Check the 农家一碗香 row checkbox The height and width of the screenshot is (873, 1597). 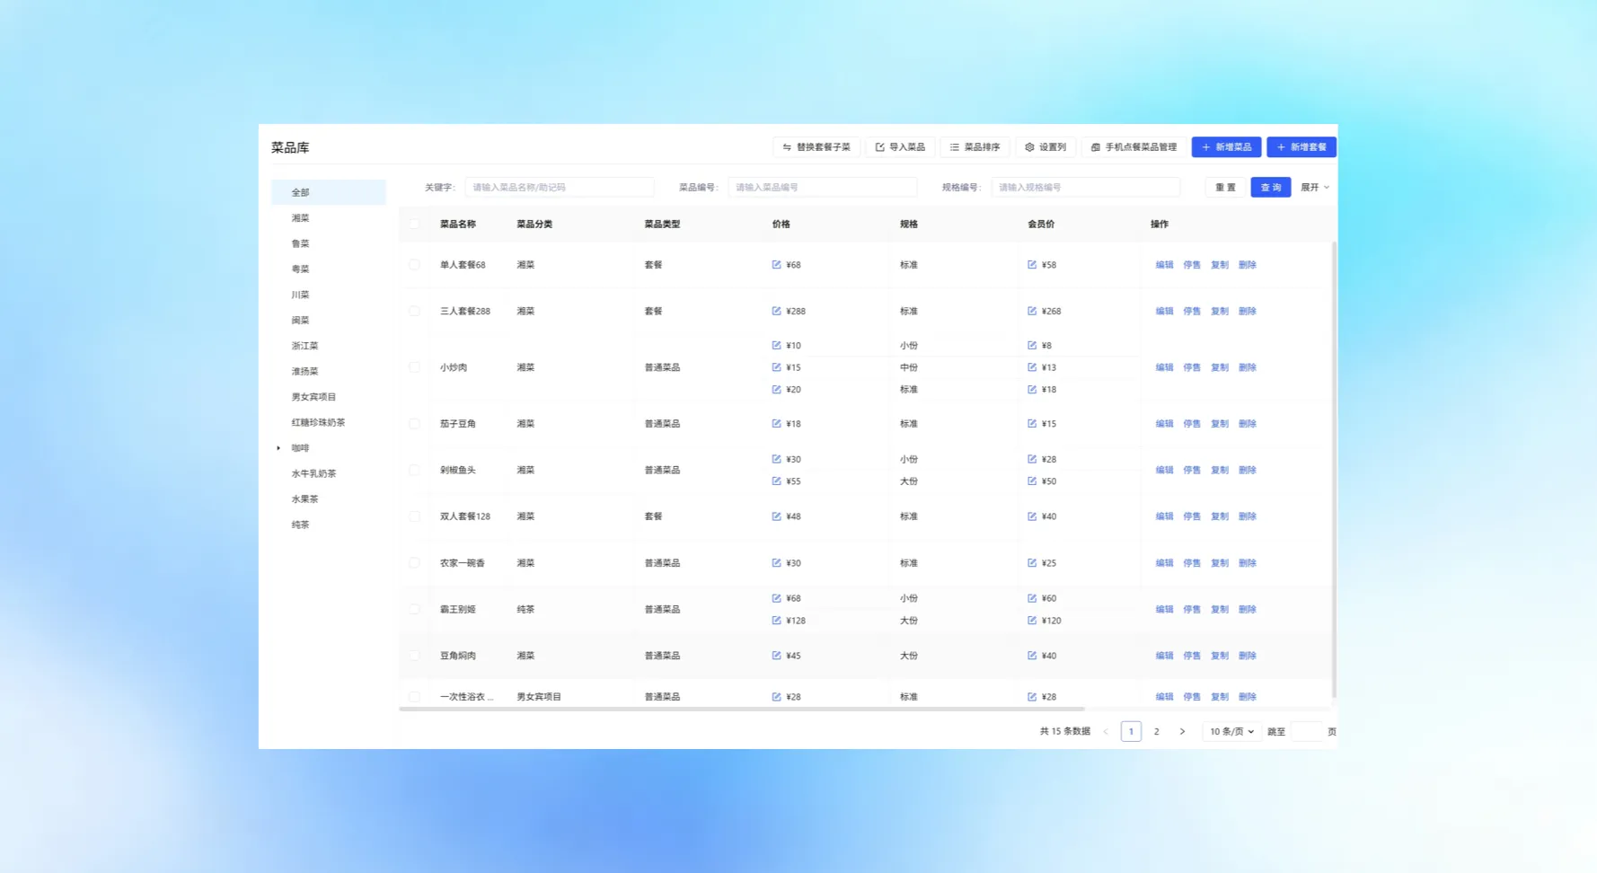(414, 563)
